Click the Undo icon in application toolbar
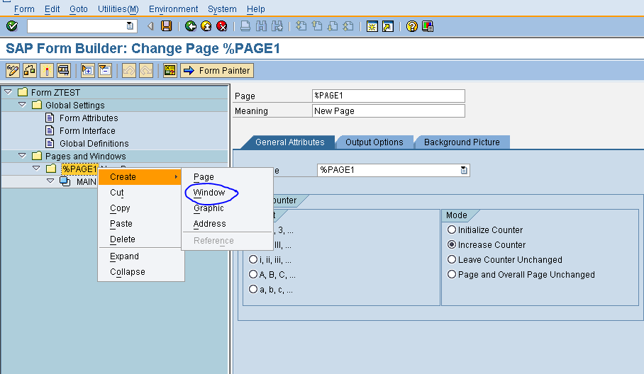644x374 pixels. [128, 71]
